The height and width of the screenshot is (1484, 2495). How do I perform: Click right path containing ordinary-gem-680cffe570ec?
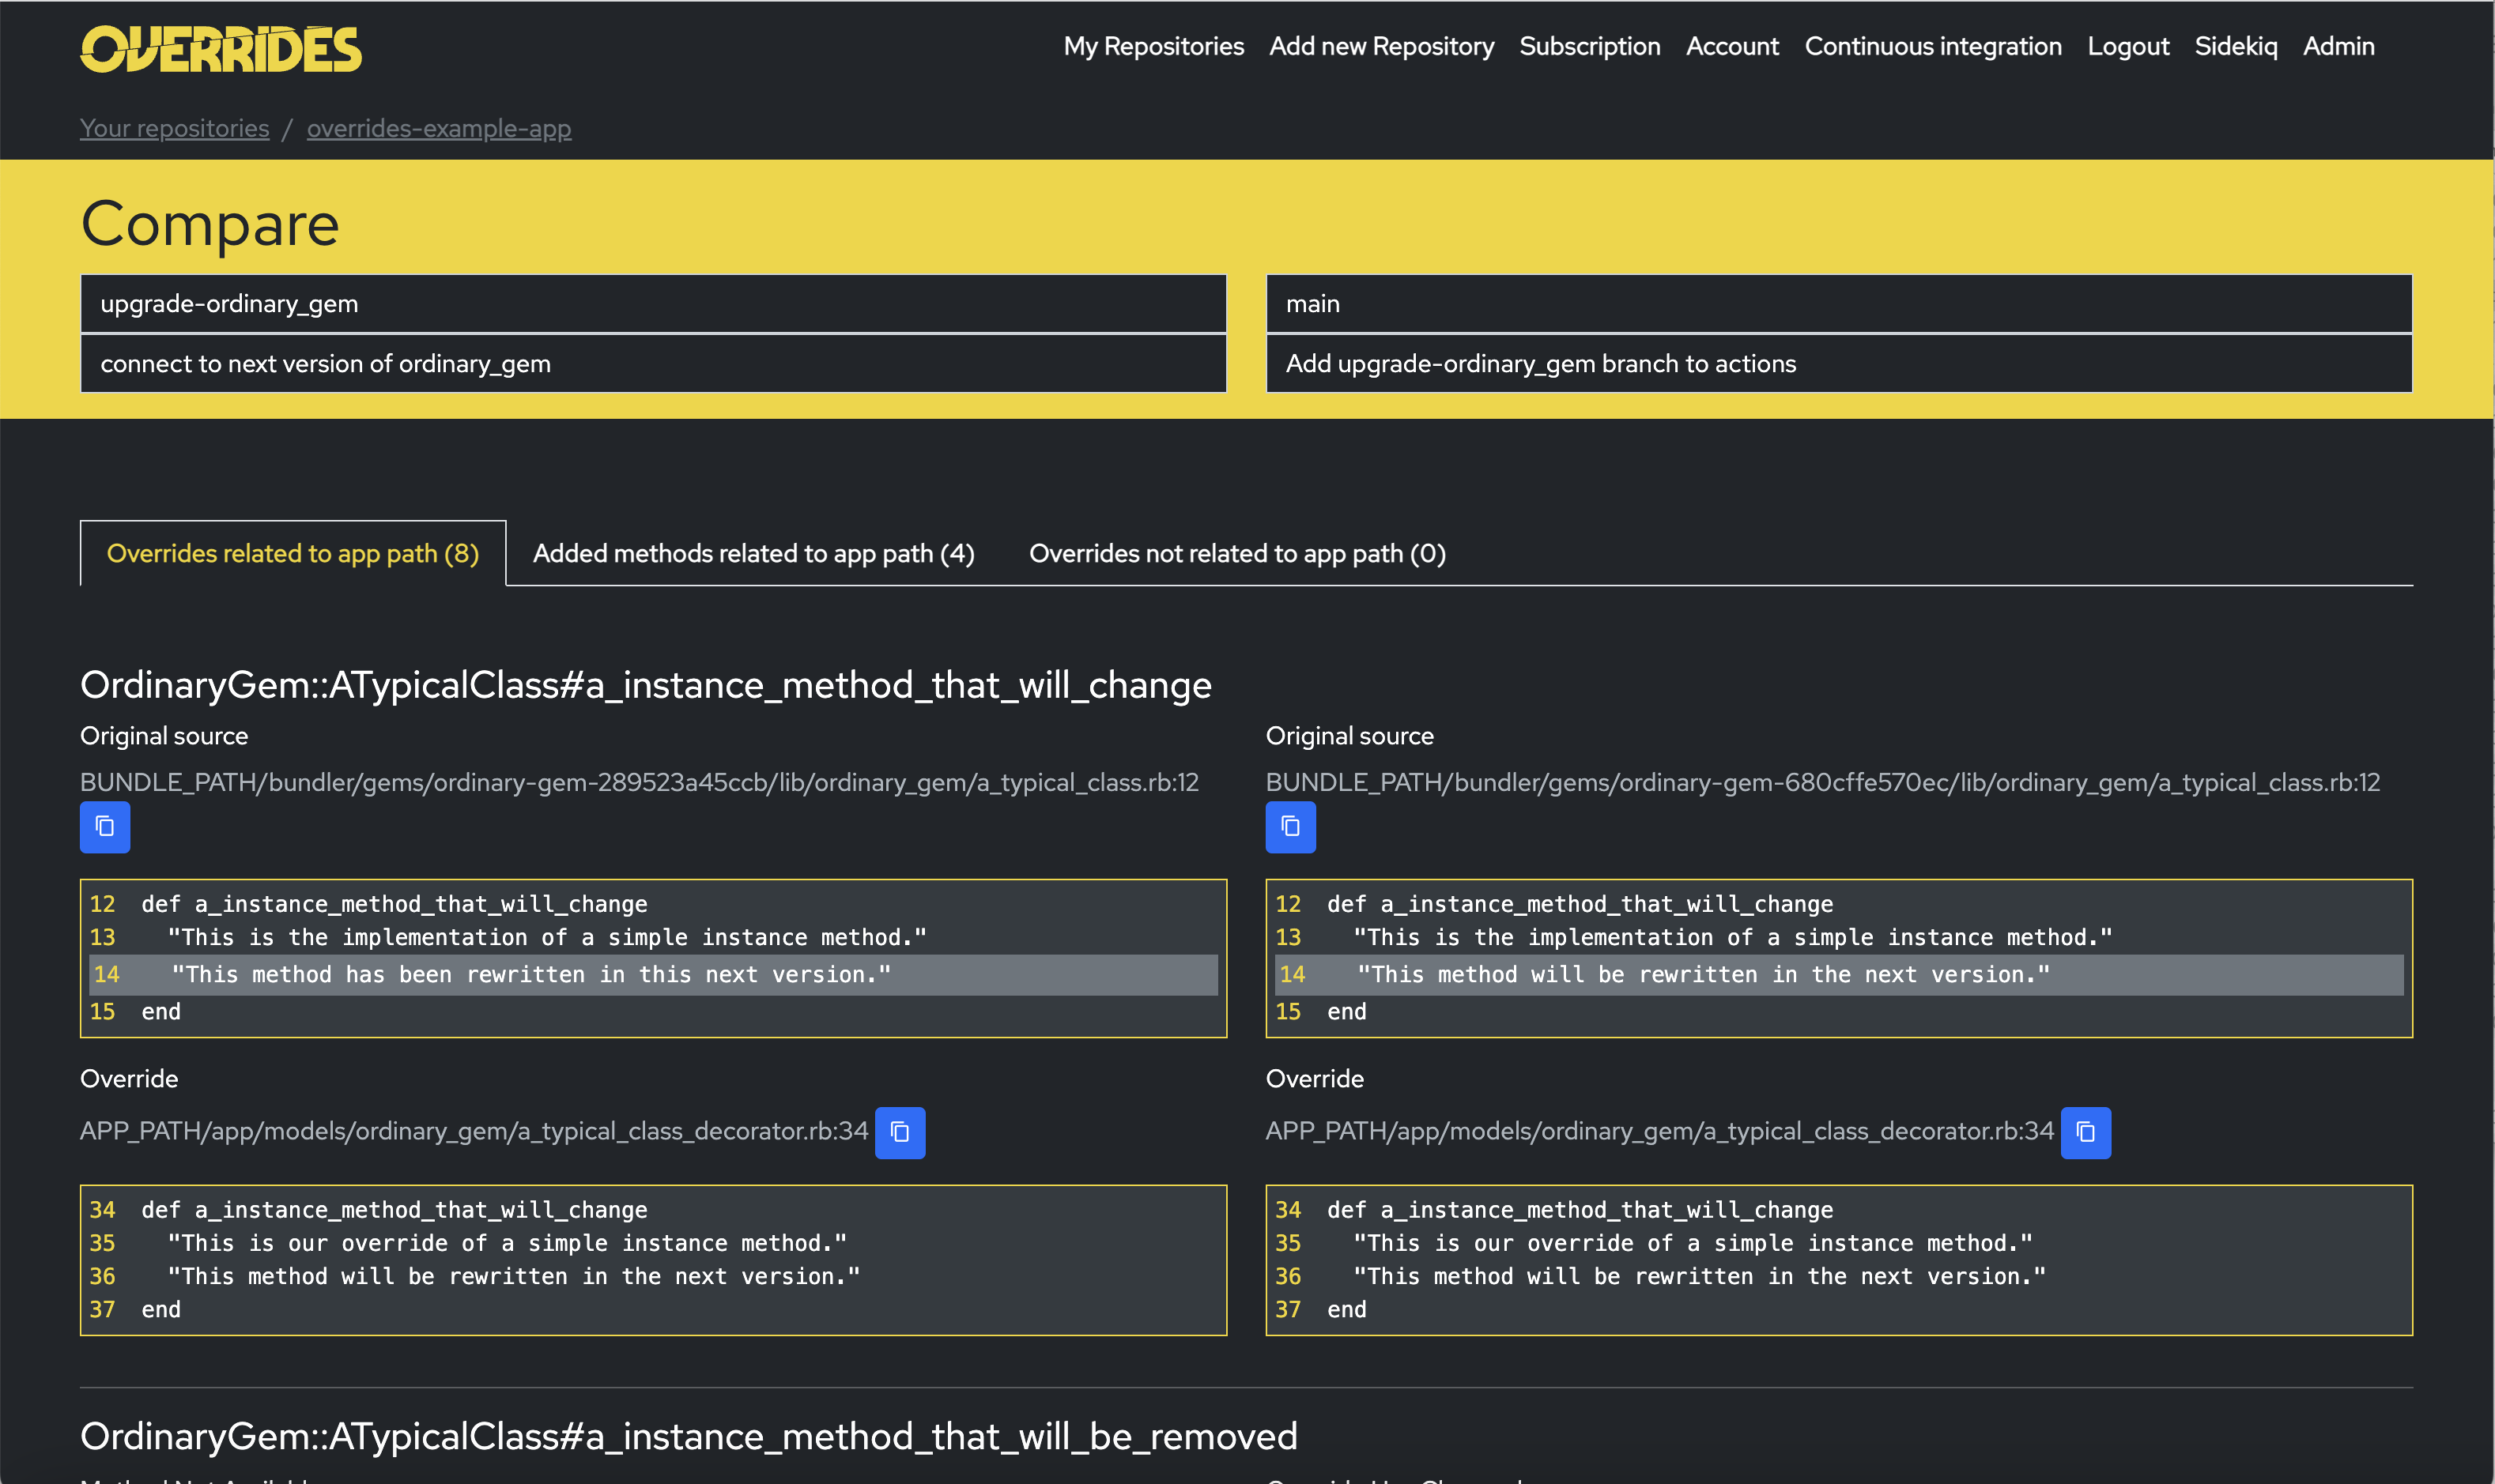pos(1823,782)
